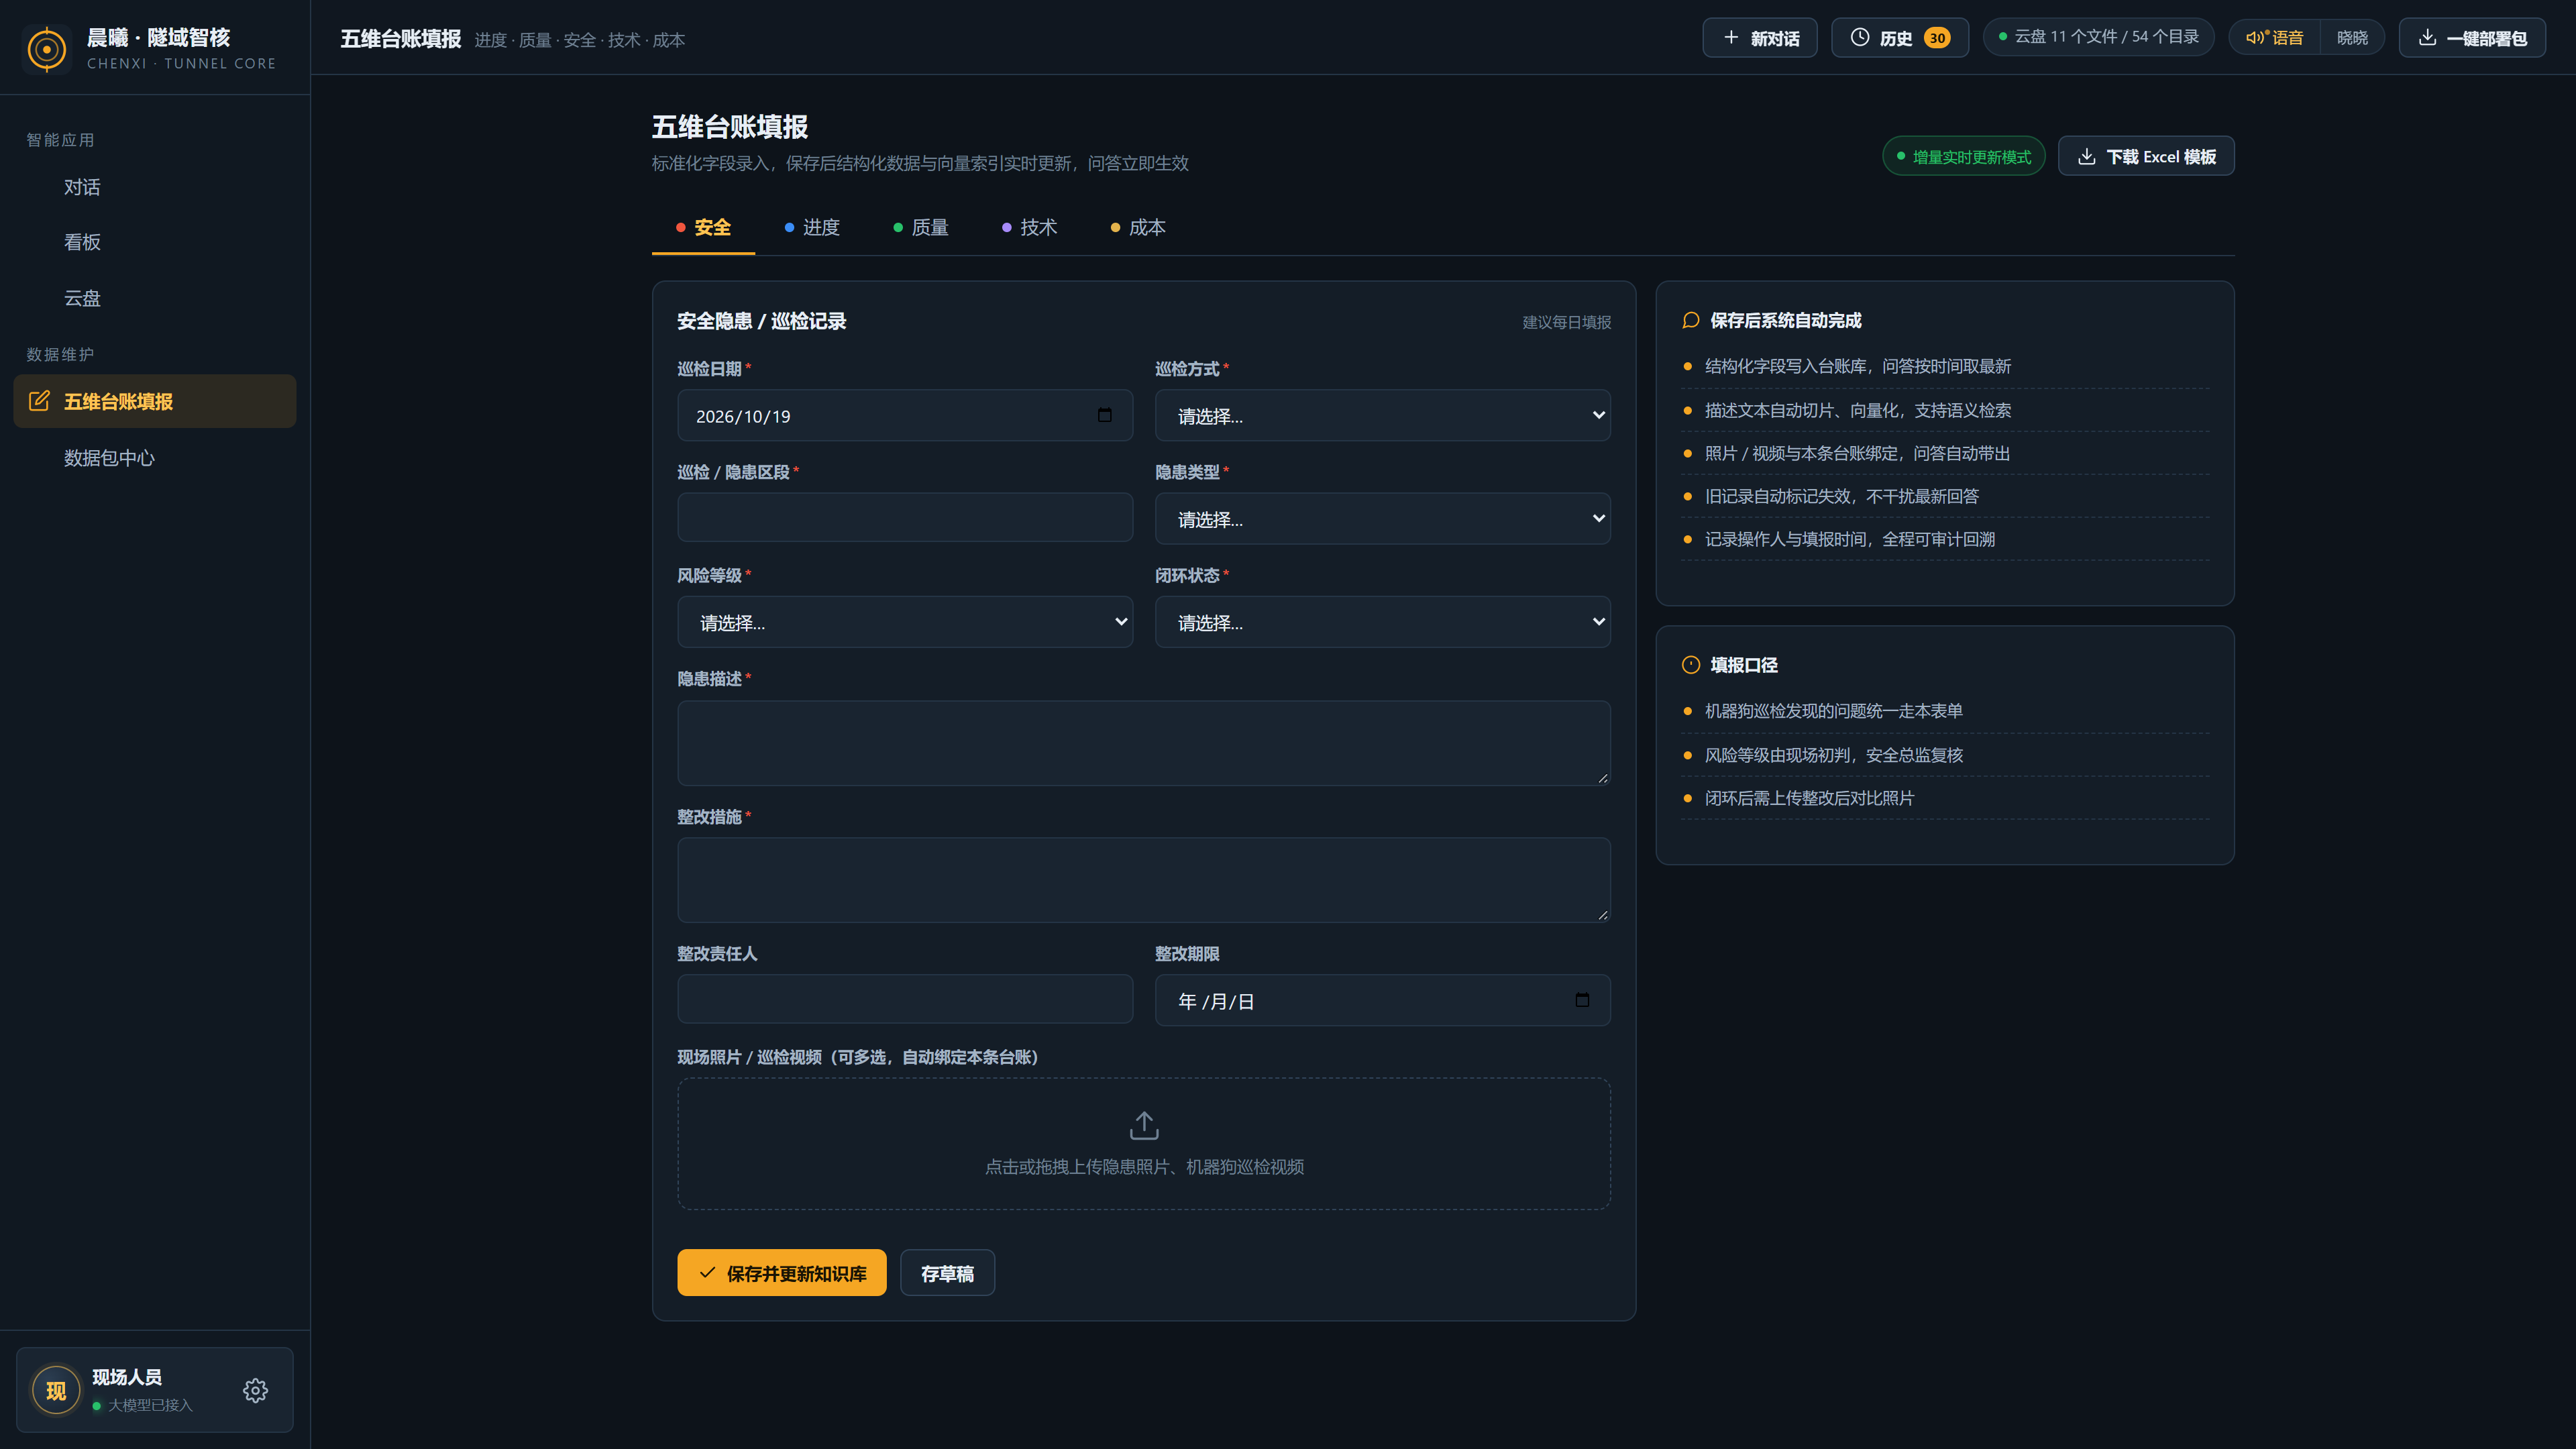Click the speaker icon beside 语音

2257,37
